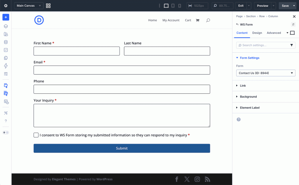Open My Account nav item
The height and width of the screenshot is (185, 299).
click(x=171, y=20)
